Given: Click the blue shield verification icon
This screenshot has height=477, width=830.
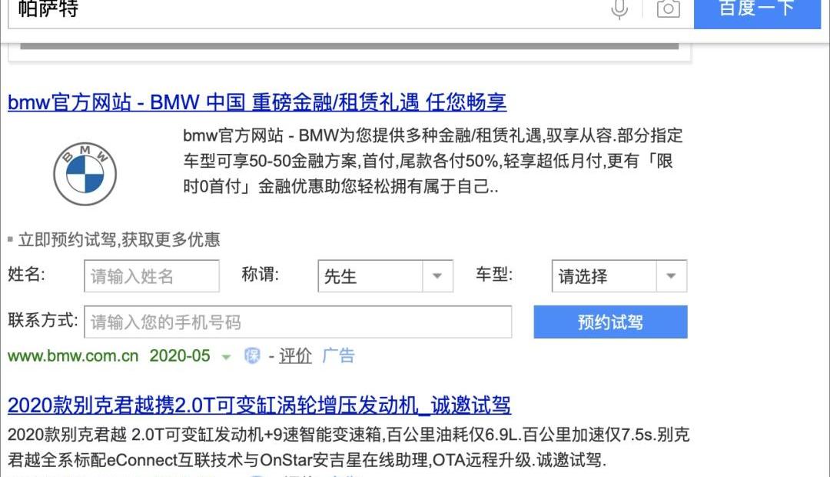Looking at the screenshot, I should click(x=253, y=355).
